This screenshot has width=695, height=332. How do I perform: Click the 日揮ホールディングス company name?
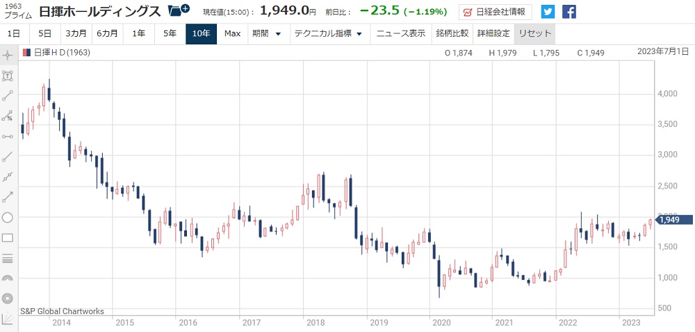99,12
